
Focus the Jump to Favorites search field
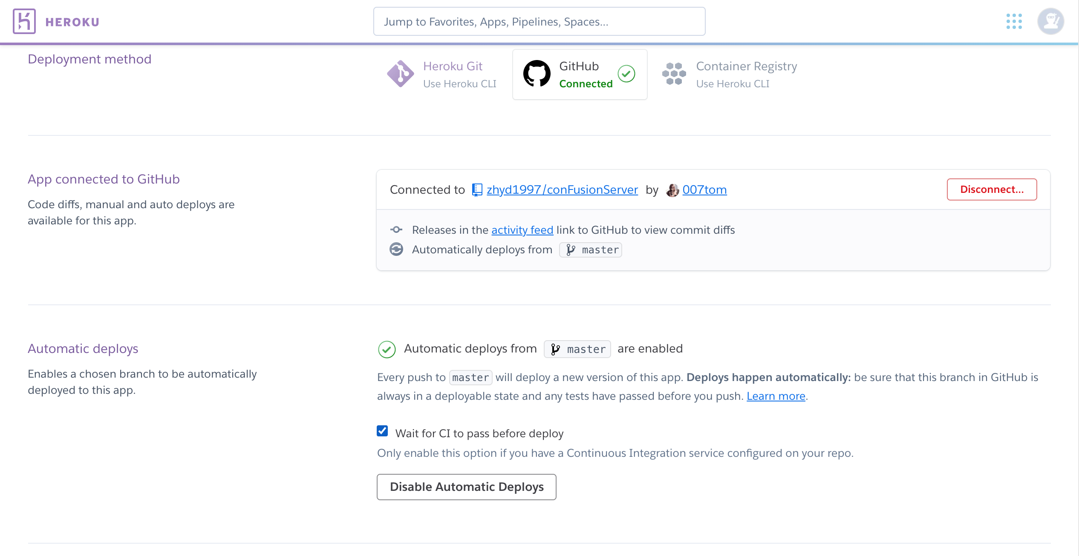pos(539,21)
